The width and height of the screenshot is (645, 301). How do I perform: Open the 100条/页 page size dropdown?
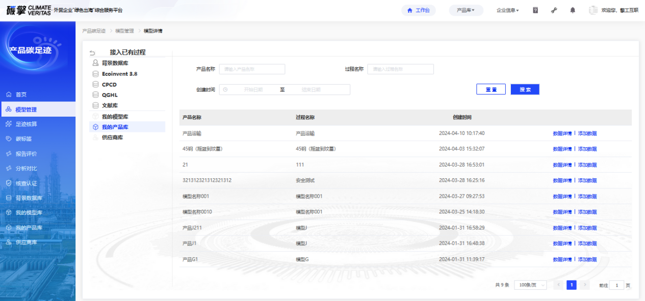[x=530, y=285]
